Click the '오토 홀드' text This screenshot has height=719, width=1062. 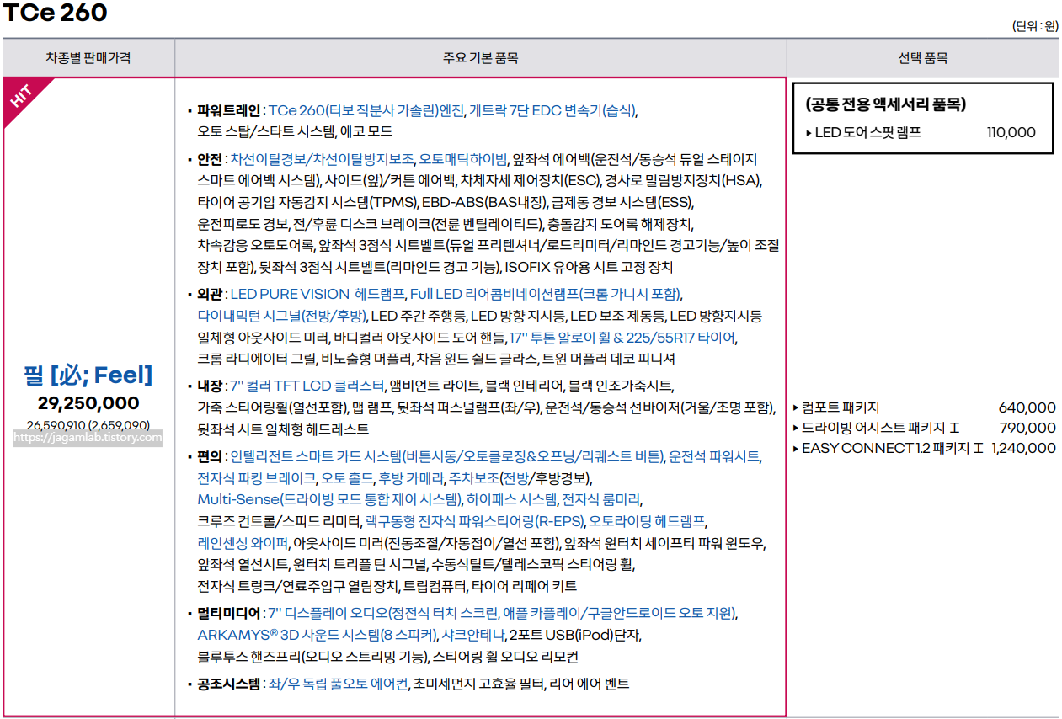pyautogui.click(x=346, y=478)
